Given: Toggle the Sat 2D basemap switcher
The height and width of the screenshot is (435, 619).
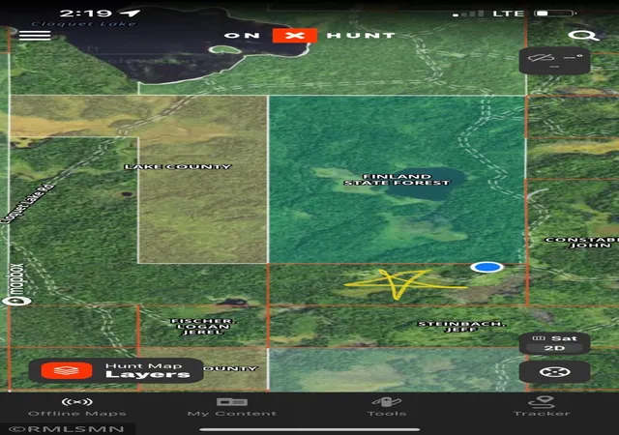Looking at the screenshot, I should (554, 343).
